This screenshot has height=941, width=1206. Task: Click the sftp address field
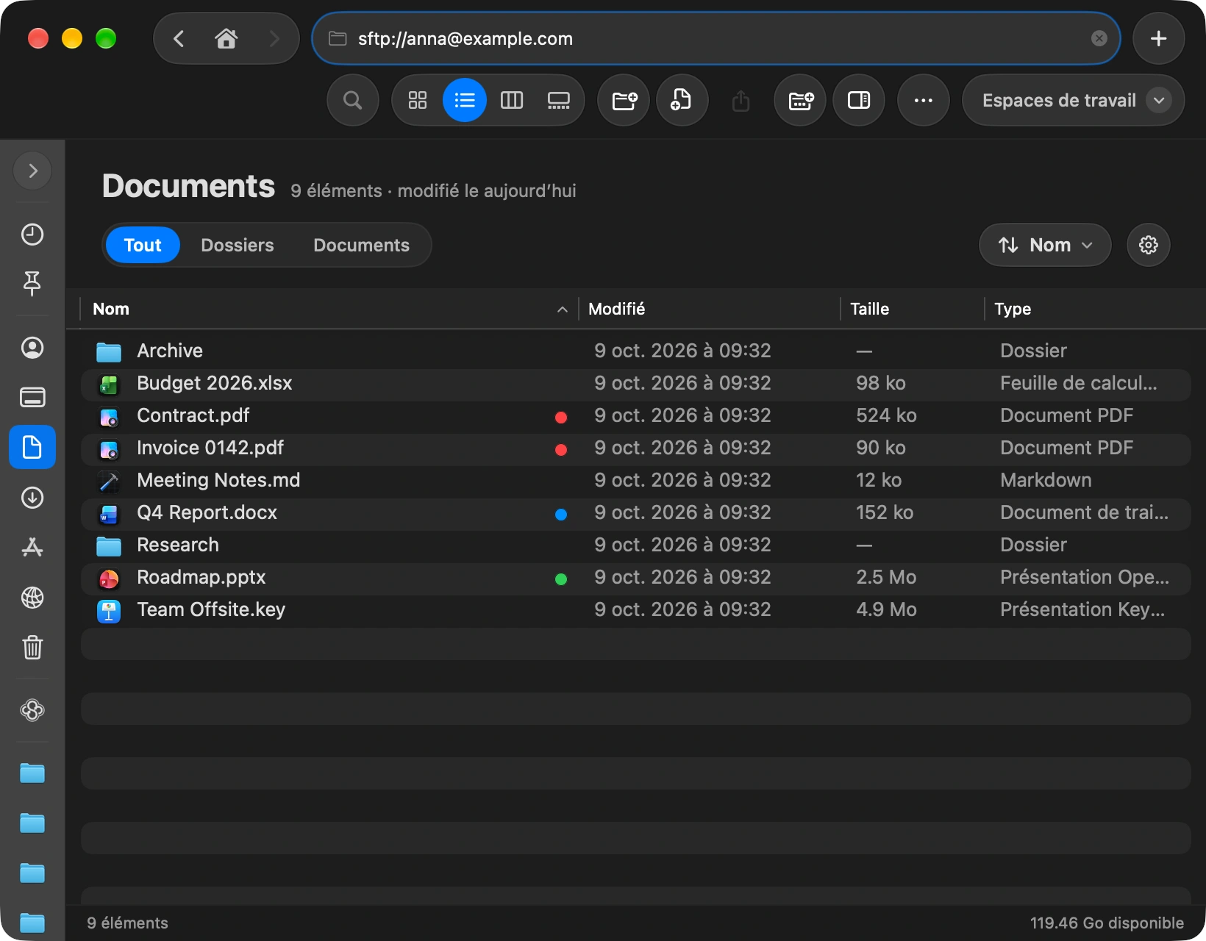[716, 38]
